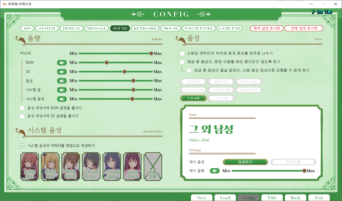342x201 pixels.
Task: Click the 음성 volume slider handle
Action: click(133, 81)
